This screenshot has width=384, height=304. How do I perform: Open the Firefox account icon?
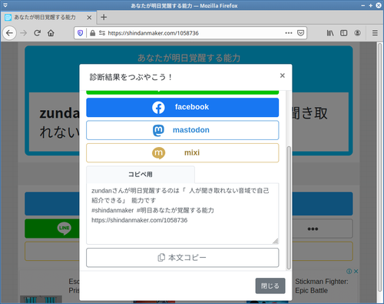point(357,33)
